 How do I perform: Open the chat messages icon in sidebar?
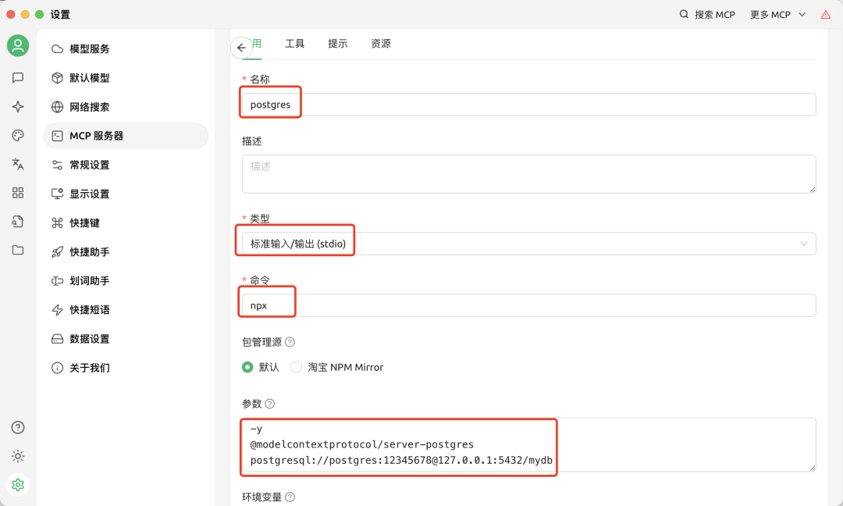pos(17,77)
